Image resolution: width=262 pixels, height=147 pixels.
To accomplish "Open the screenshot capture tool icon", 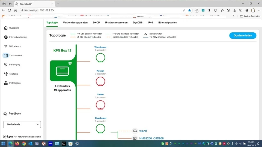I will (241, 10).
